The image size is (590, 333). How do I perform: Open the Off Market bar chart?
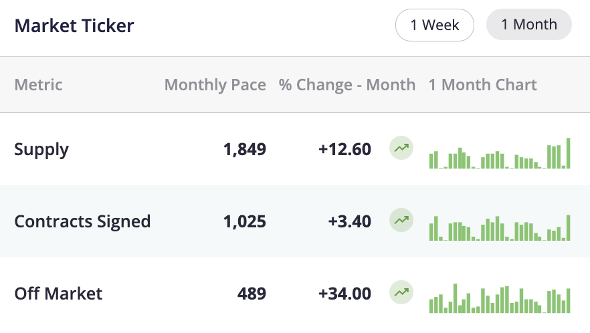[x=500, y=299]
